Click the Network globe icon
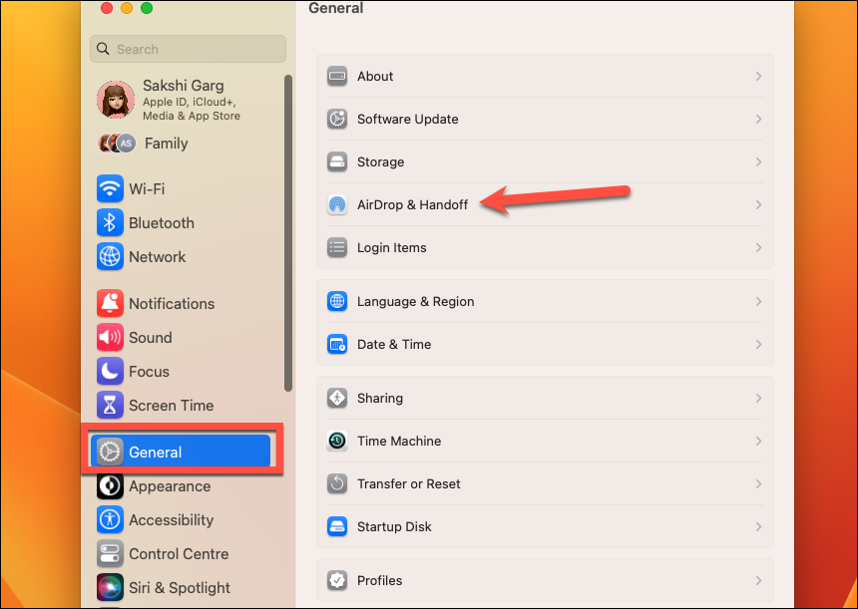 point(110,257)
